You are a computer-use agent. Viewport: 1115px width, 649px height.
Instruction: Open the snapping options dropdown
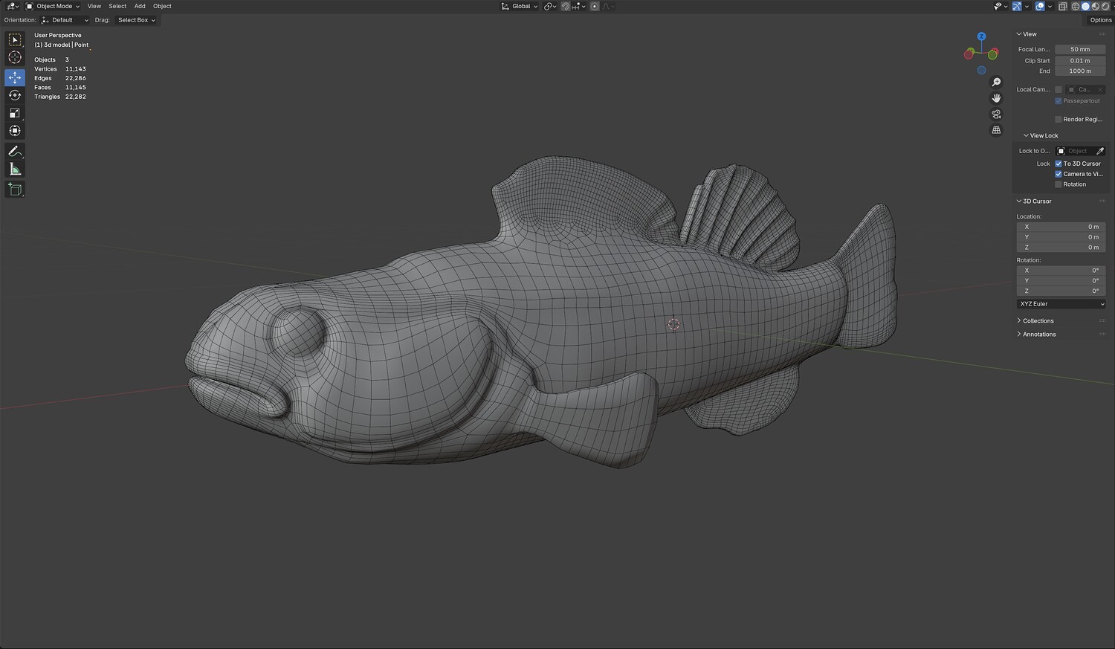579,6
